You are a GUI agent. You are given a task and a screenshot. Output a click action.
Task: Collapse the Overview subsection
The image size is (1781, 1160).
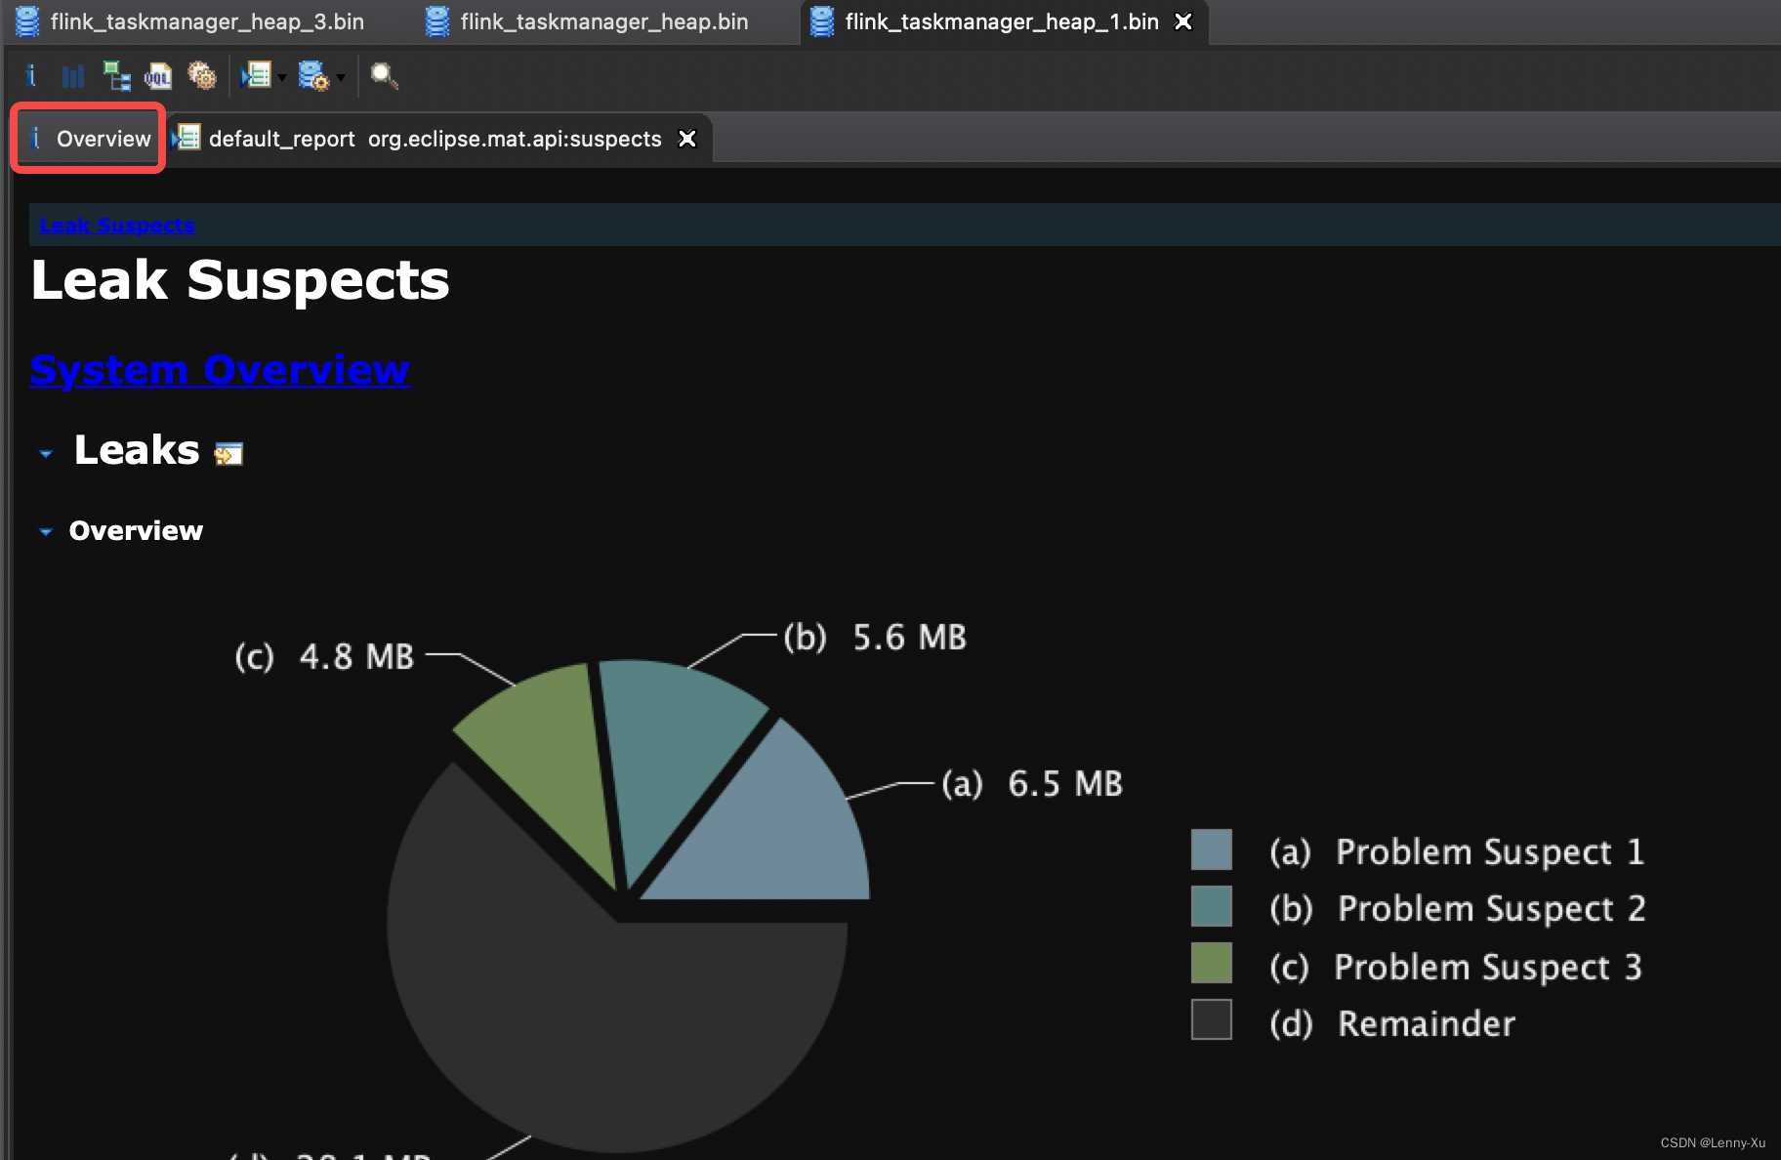pyautogui.click(x=46, y=532)
